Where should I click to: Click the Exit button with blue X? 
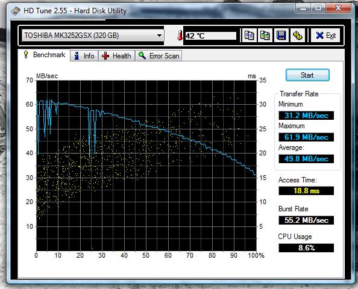tap(325, 36)
